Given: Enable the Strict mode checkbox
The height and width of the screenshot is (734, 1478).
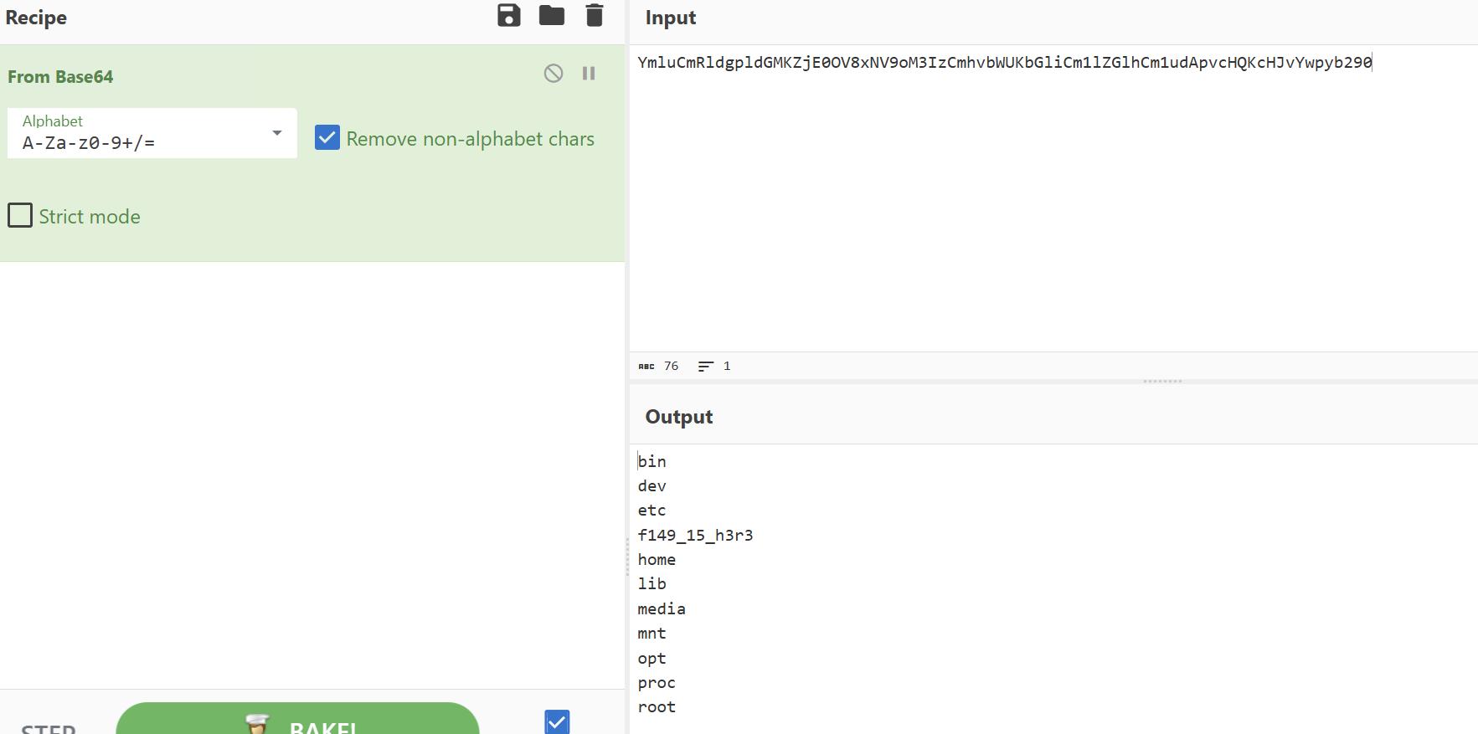Looking at the screenshot, I should 20,215.
